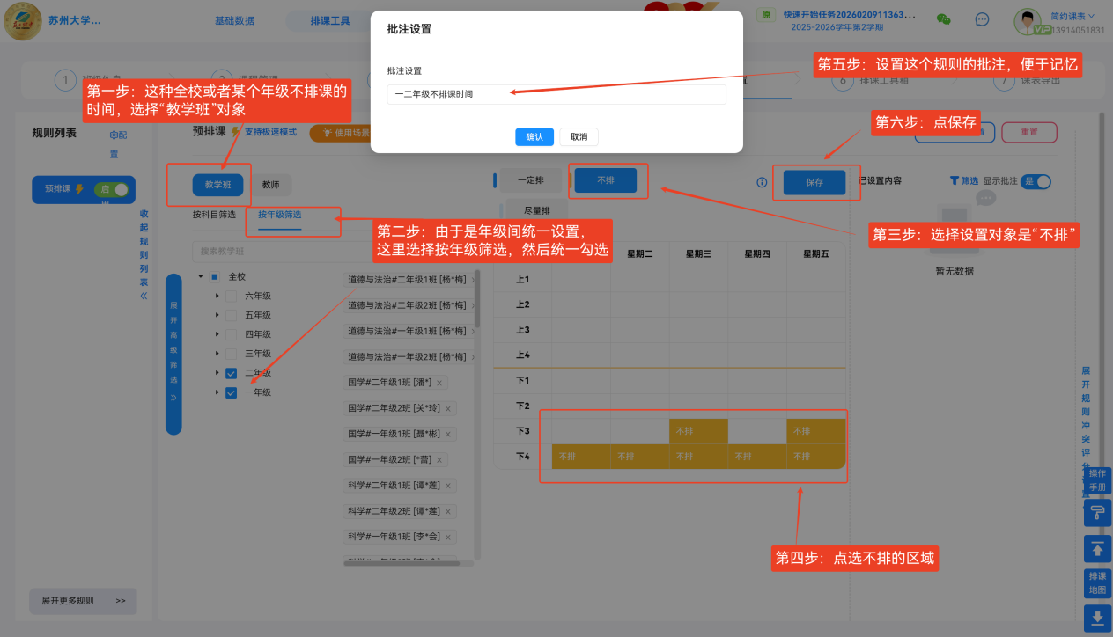Expand the 四年级 tree node arrow
This screenshot has width=1113, height=637.
tap(217, 334)
